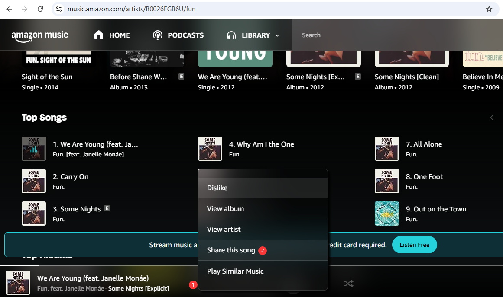Click the Amazon Music logo
This screenshot has width=503, height=297.
40,36
